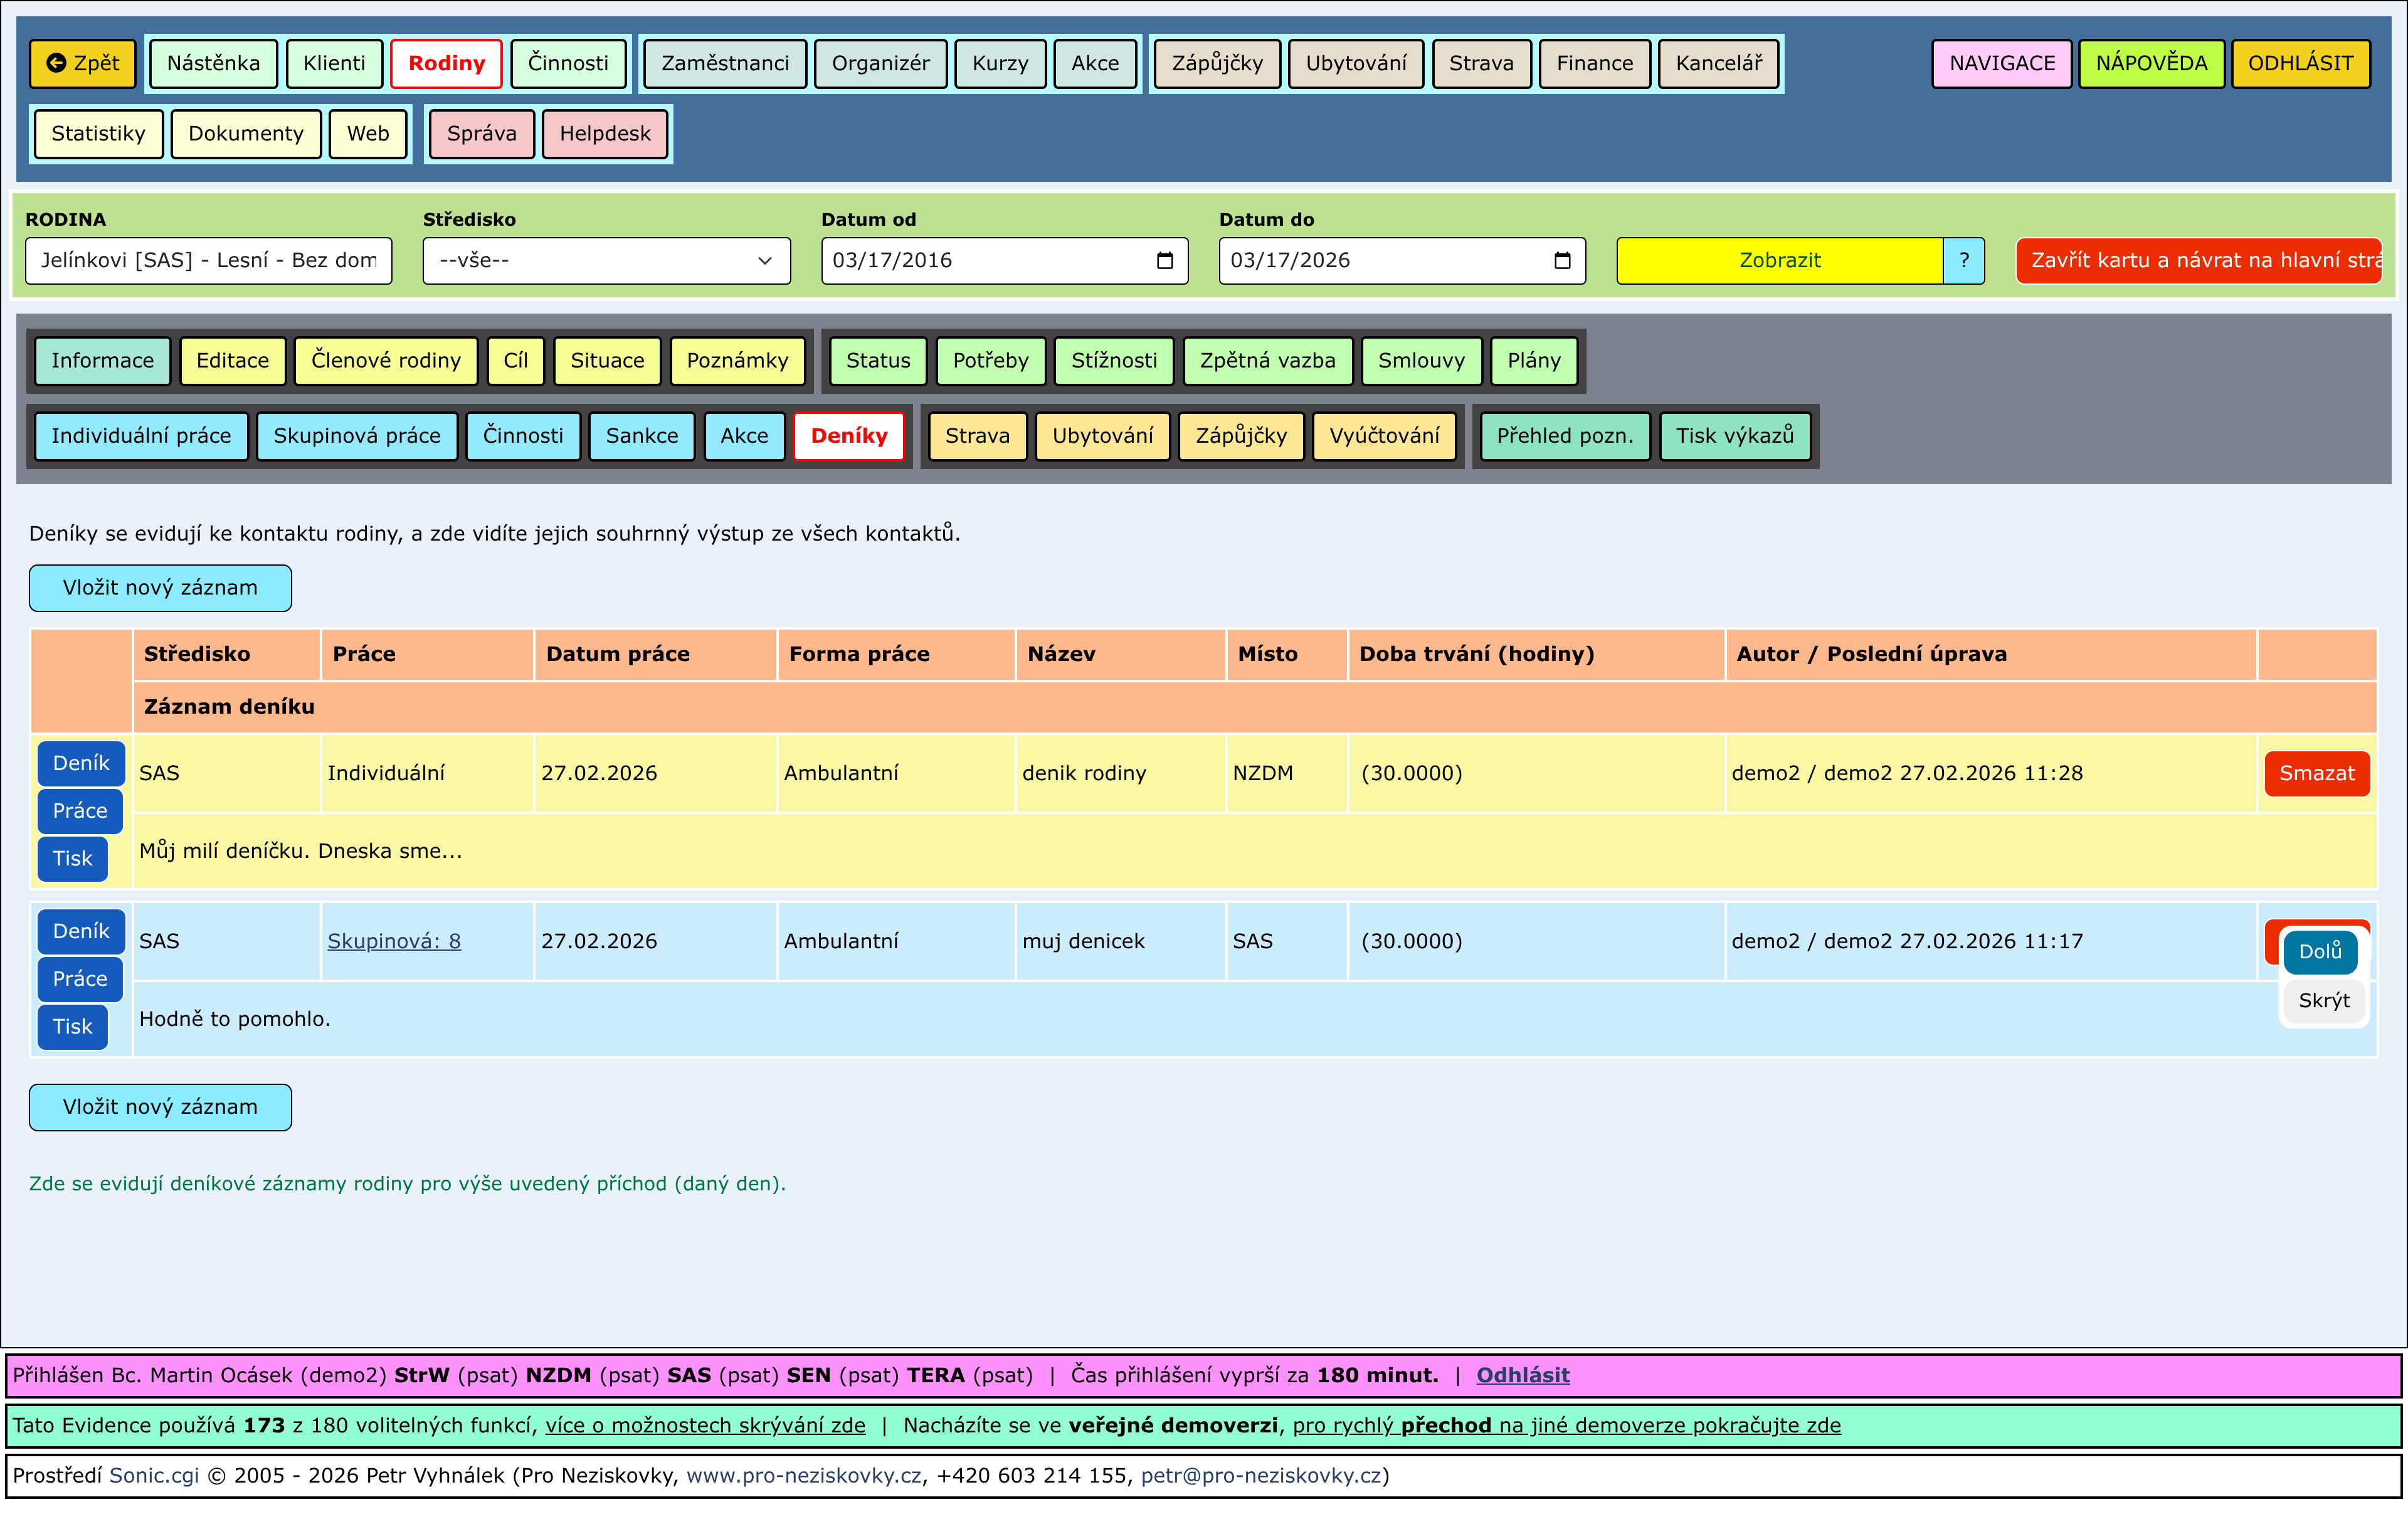
Task: Open the NÁPOVĚDA help menu
Action: (2151, 63)
